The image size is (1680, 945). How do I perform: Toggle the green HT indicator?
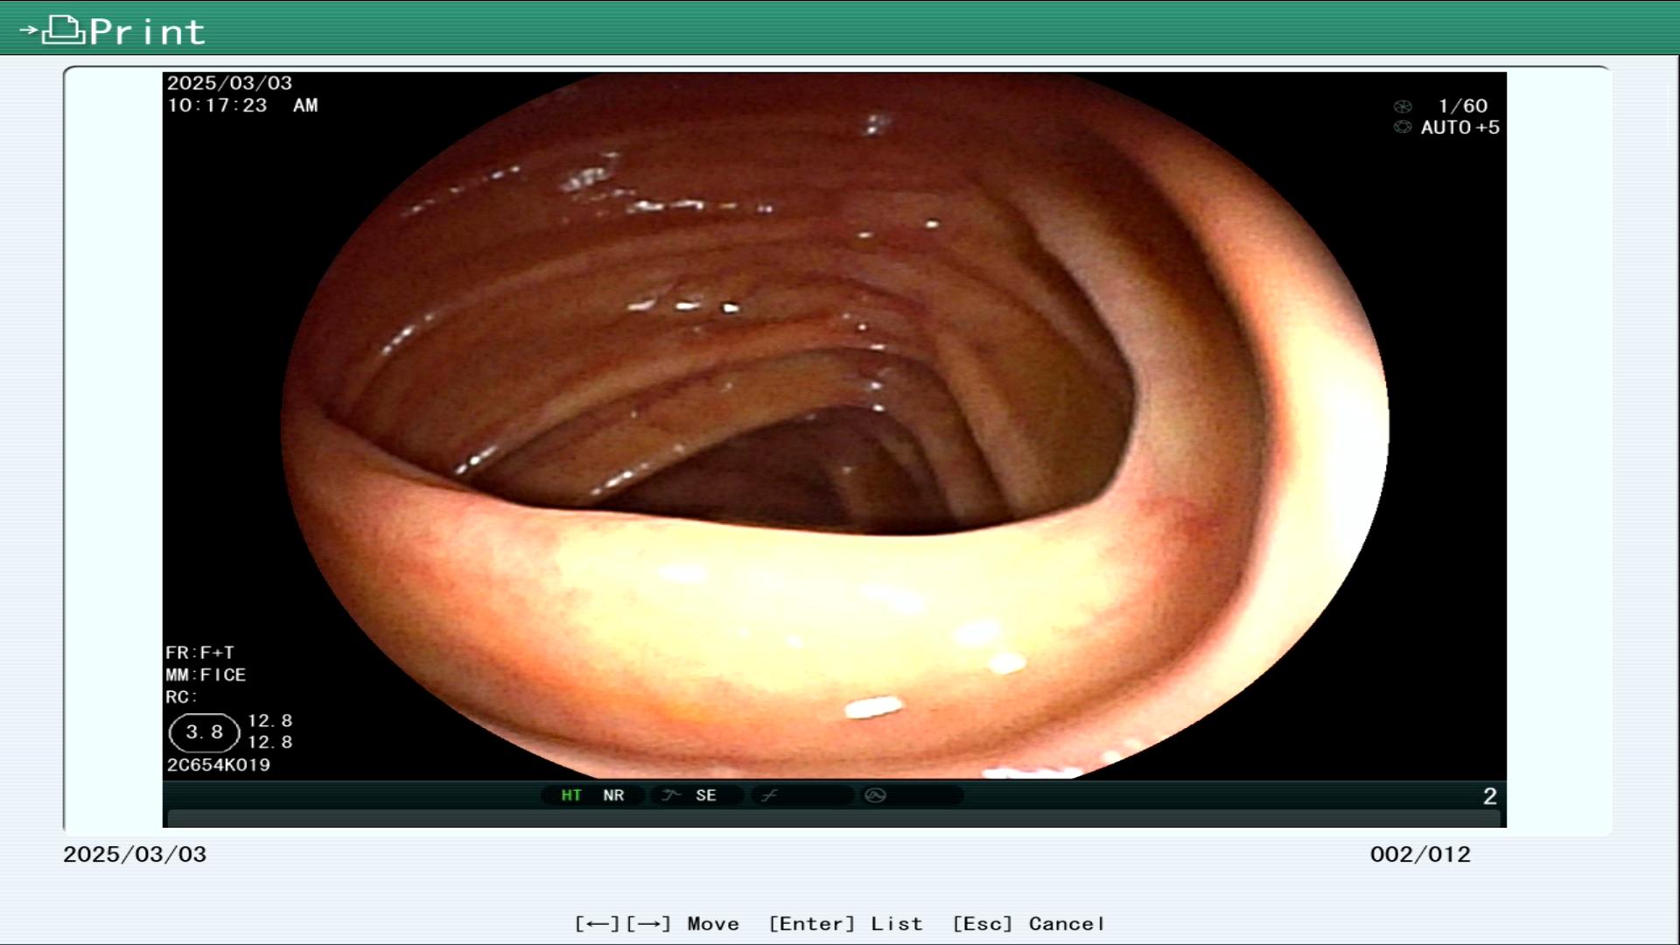pyautogui.click(x=571, y=795)
